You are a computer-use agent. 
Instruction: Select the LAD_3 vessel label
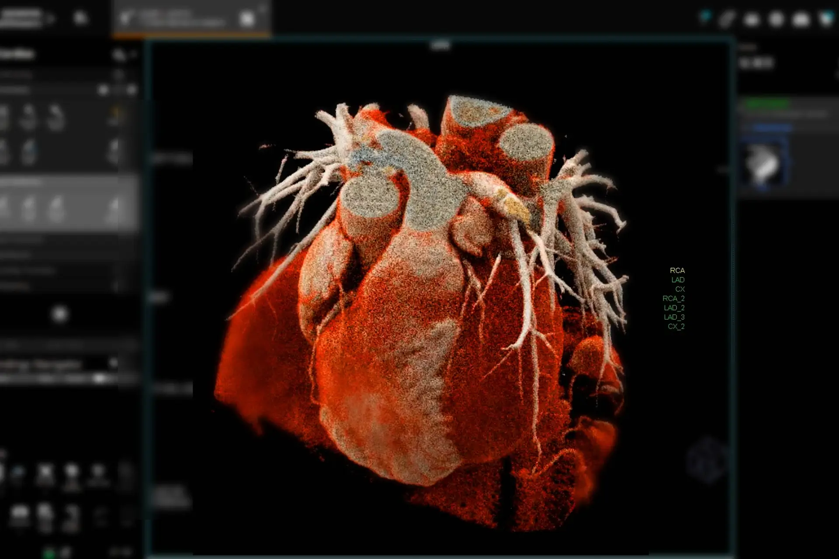click(x=674, y=317)
